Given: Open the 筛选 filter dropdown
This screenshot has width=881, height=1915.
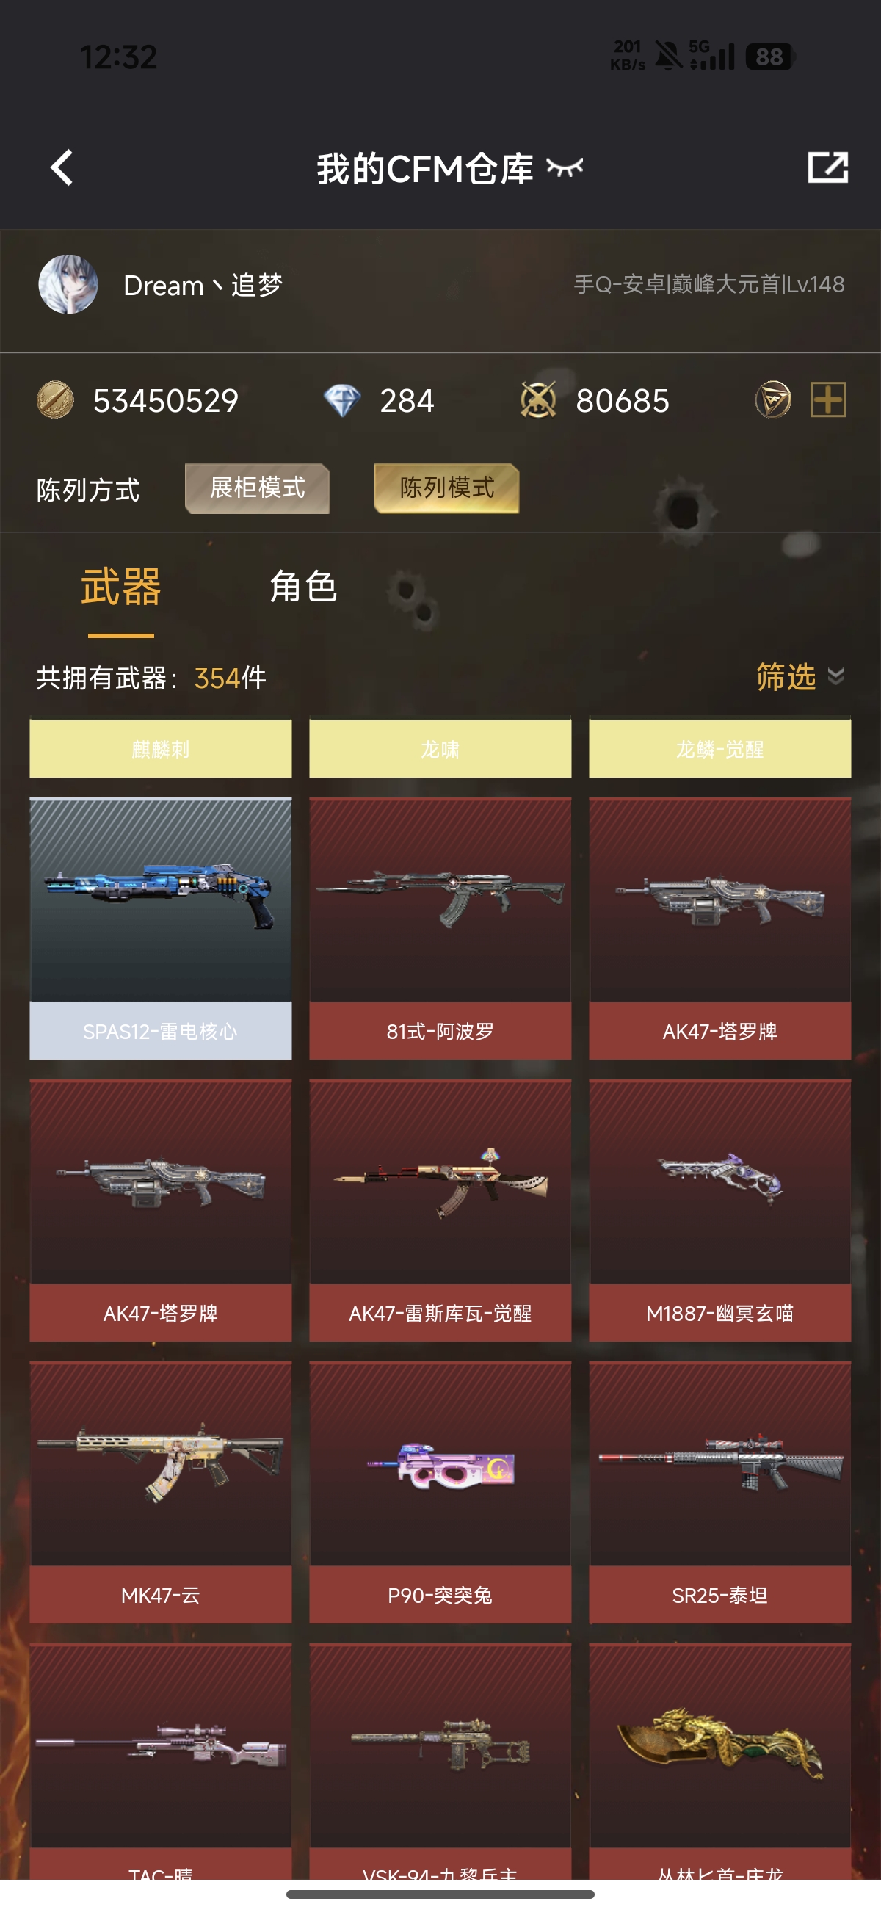Looking at the screenshot, I should pos(786,676).
